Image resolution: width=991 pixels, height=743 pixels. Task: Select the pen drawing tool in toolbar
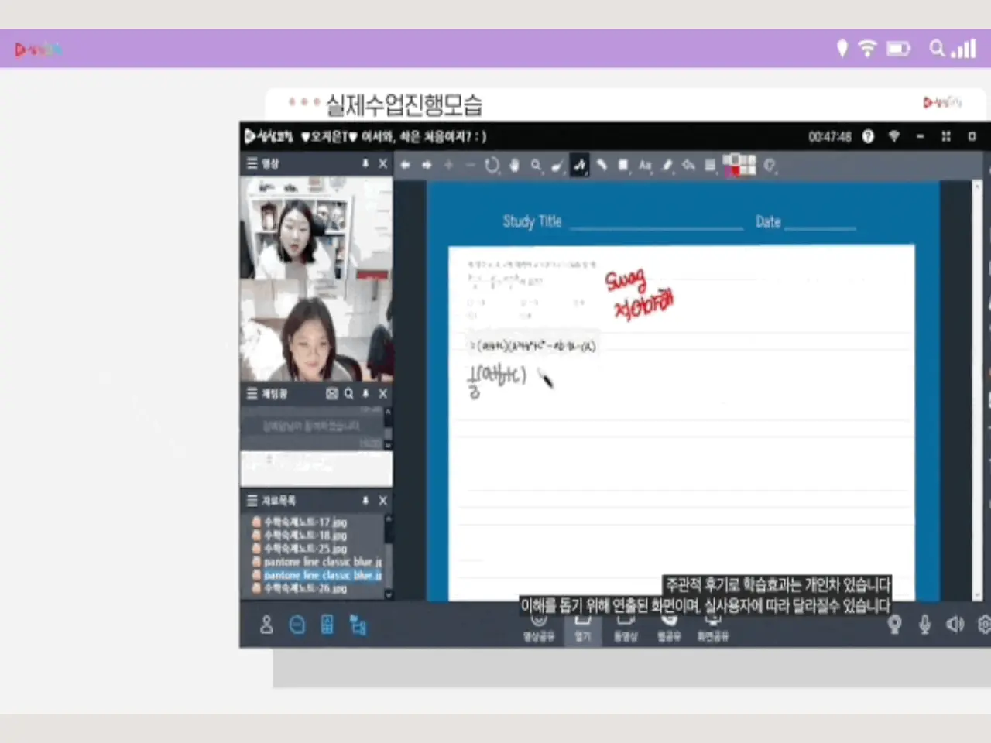coord(579,165)
